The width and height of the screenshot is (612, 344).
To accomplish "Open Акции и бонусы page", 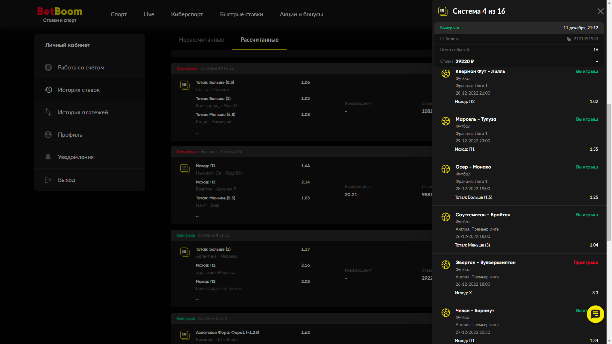I will pyautogui.click(x=301, y=14).
